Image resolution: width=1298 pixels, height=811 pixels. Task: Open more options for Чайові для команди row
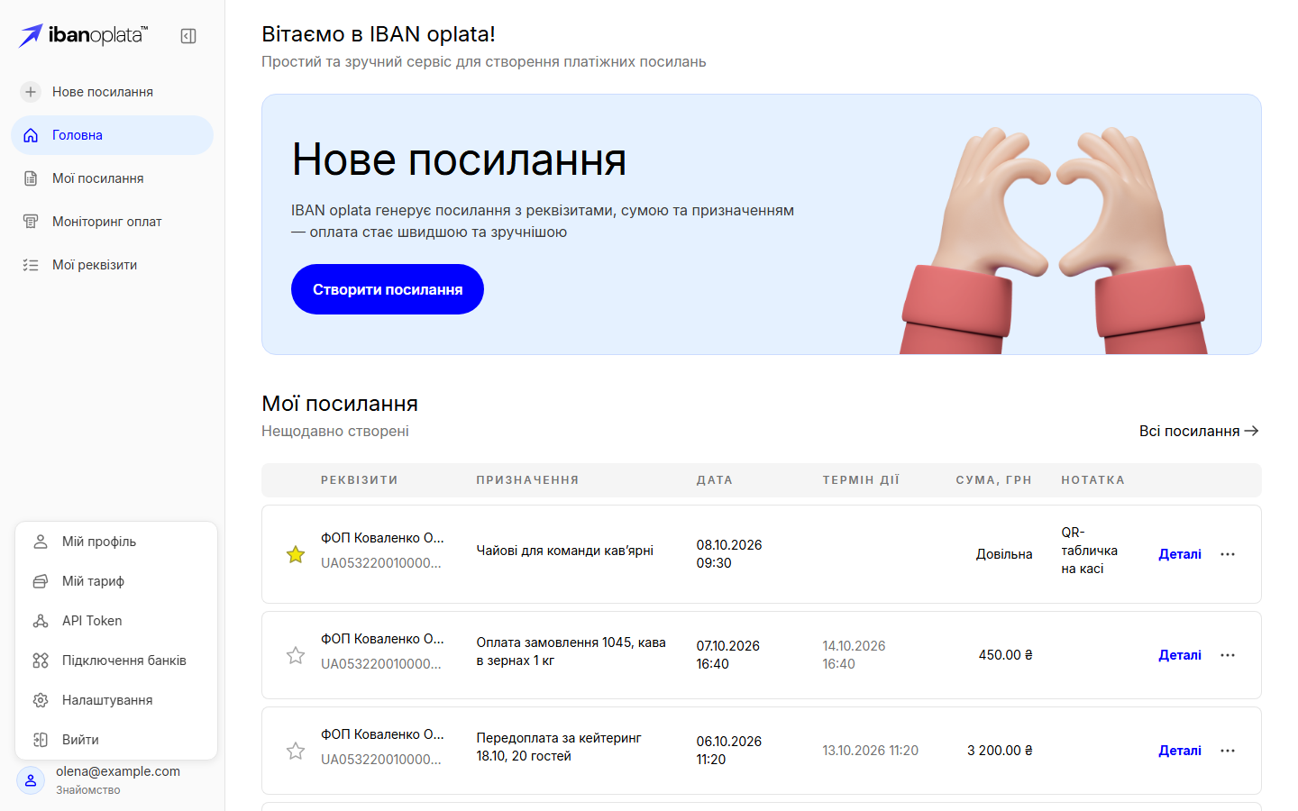pyautogui.click(x=1228, y=554)
